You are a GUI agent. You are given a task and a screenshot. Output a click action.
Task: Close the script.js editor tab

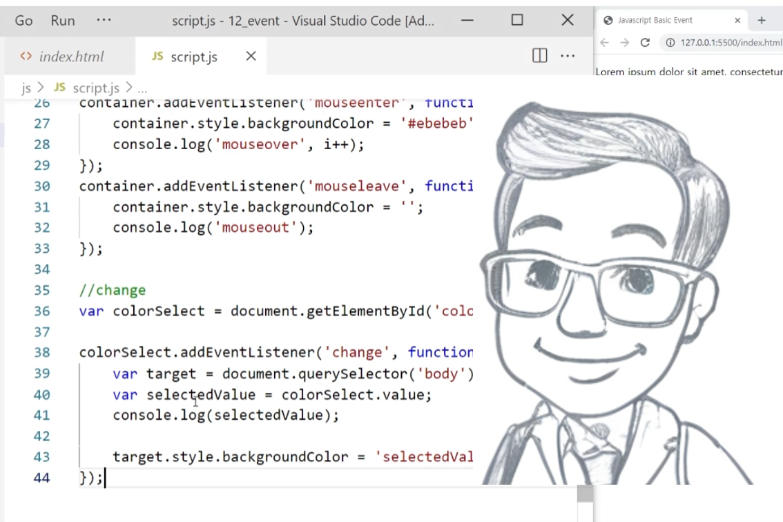tap(251, 56)
